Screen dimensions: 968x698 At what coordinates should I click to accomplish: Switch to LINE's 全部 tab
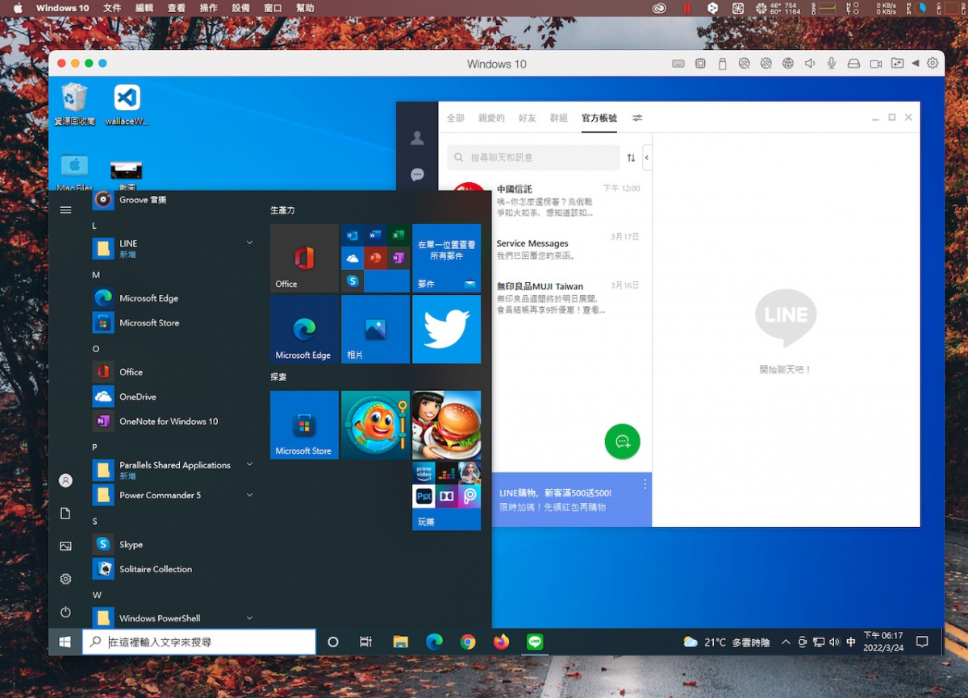tap(456, 118)
